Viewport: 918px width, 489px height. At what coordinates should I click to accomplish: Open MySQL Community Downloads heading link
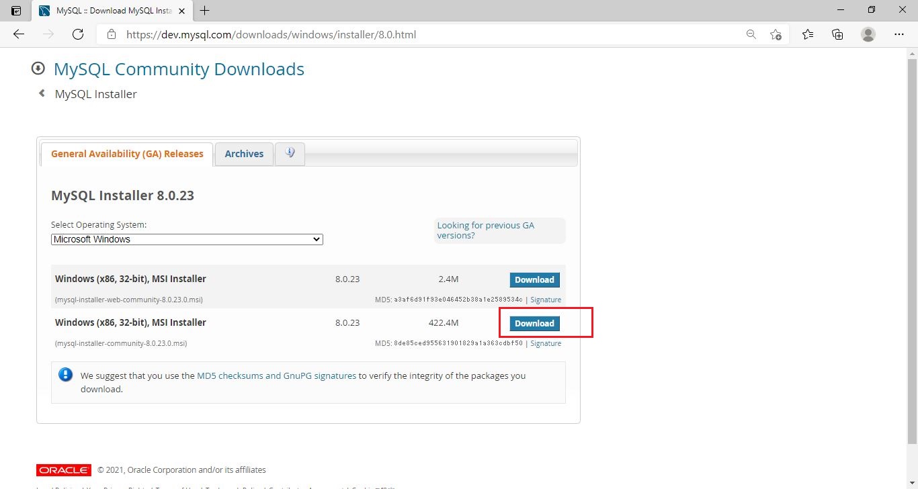pos(179,69)
